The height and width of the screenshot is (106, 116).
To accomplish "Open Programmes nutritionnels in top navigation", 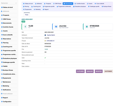I will click(x=64, y=6).
